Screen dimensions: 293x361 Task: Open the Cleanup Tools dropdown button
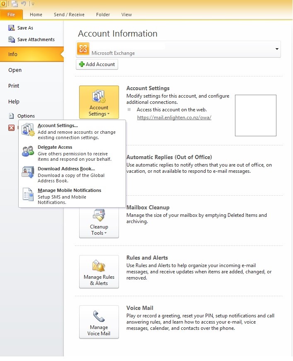(99, 222)
